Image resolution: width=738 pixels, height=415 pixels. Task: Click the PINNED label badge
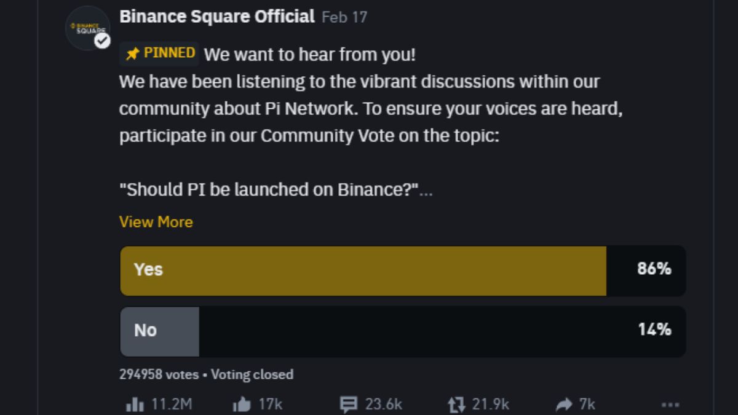[x=159, y=53]
